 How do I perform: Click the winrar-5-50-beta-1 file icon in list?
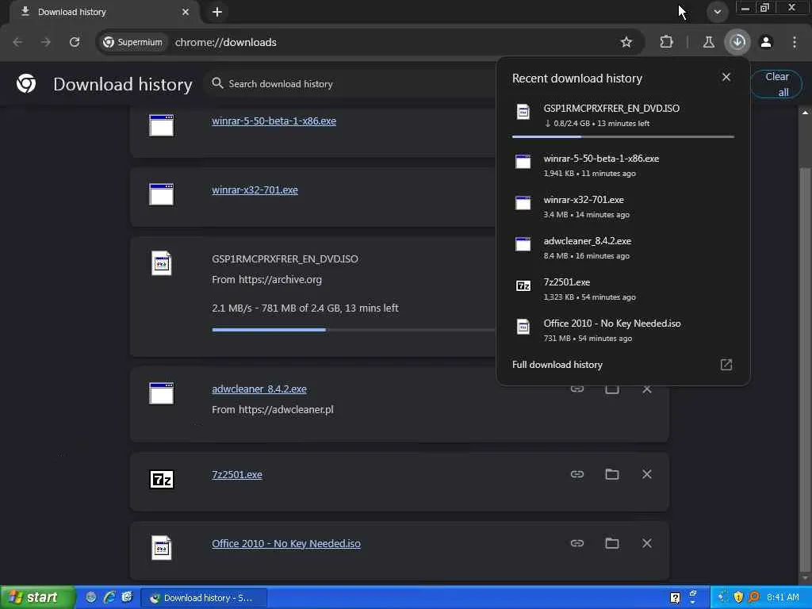[x=162, y=125]
